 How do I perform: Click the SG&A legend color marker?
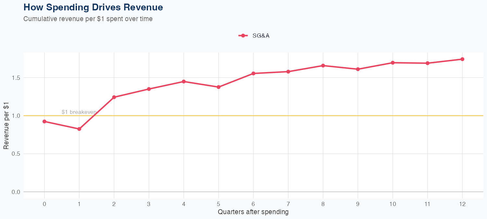(x=243, y=36)
